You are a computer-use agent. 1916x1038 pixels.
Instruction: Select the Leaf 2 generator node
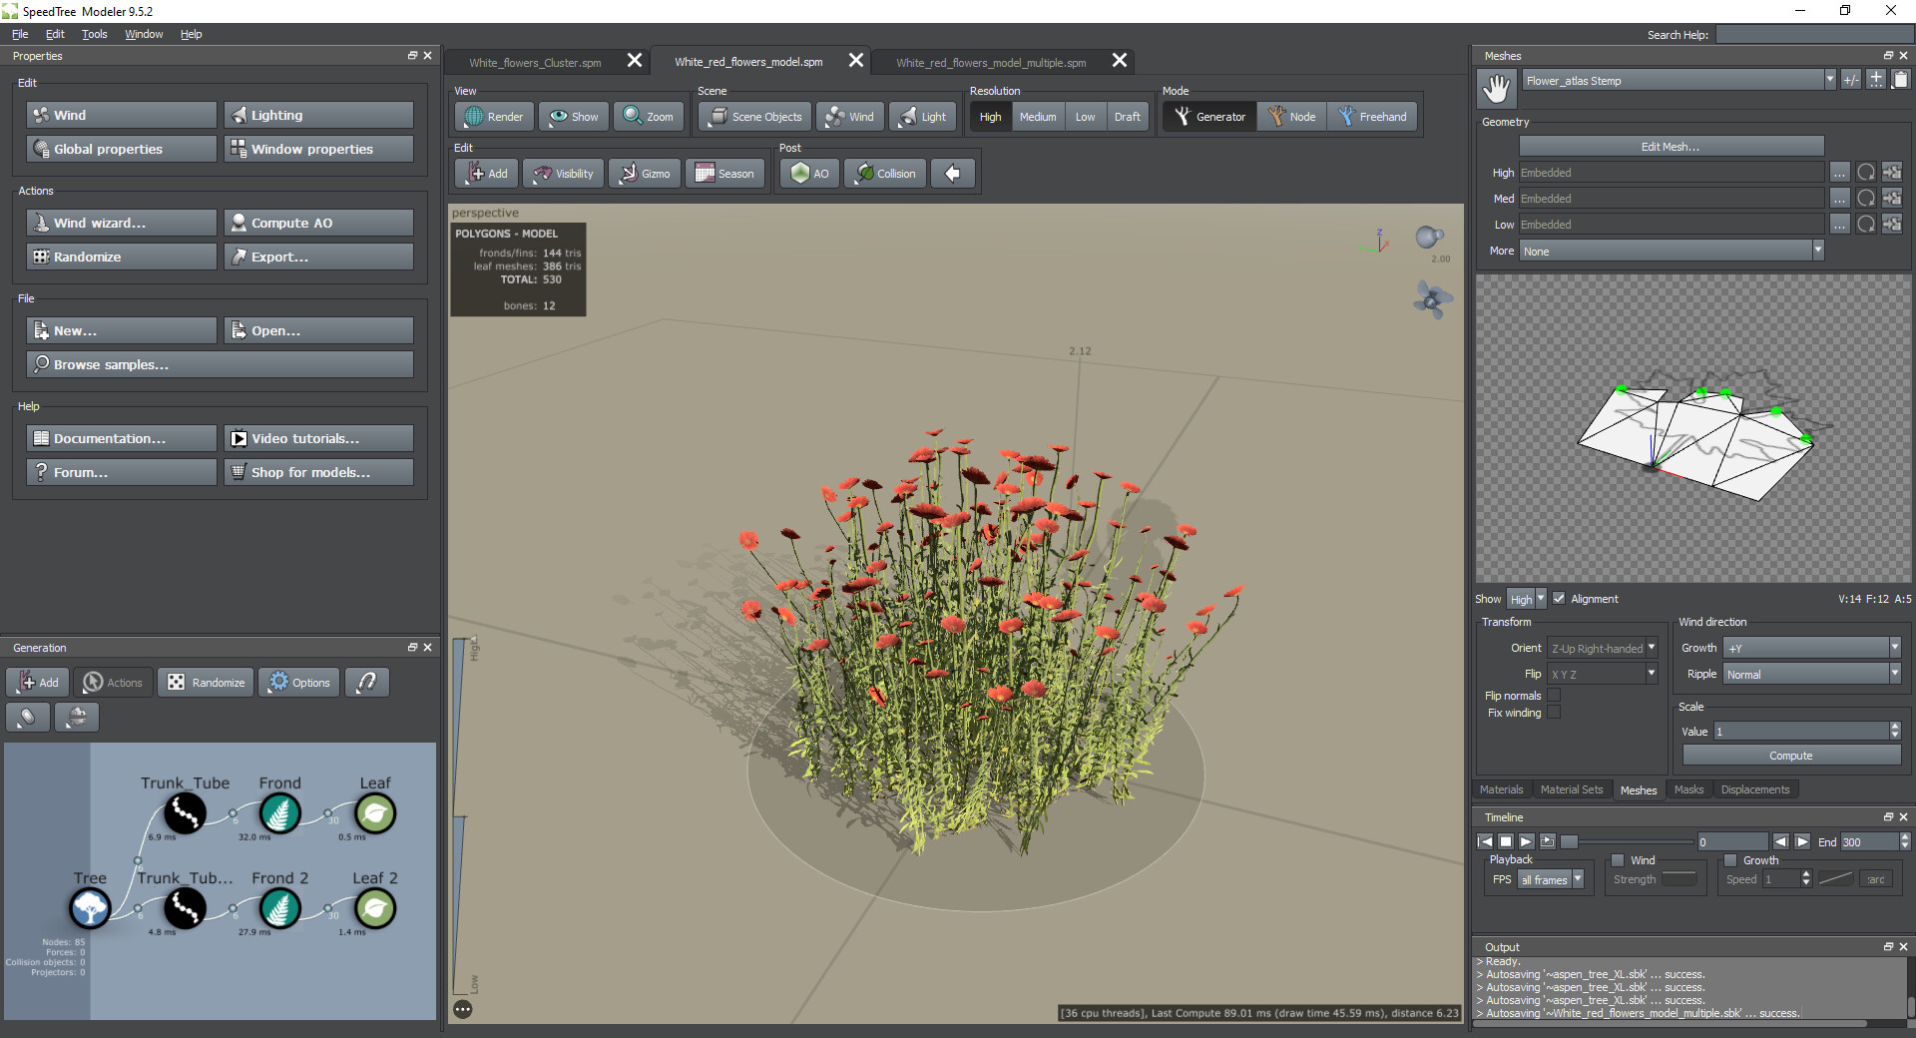(x=375, y=909)
